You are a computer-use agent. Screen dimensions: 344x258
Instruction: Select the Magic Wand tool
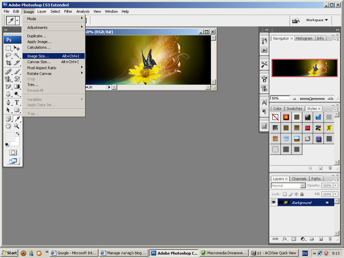[x=17, y=55]
